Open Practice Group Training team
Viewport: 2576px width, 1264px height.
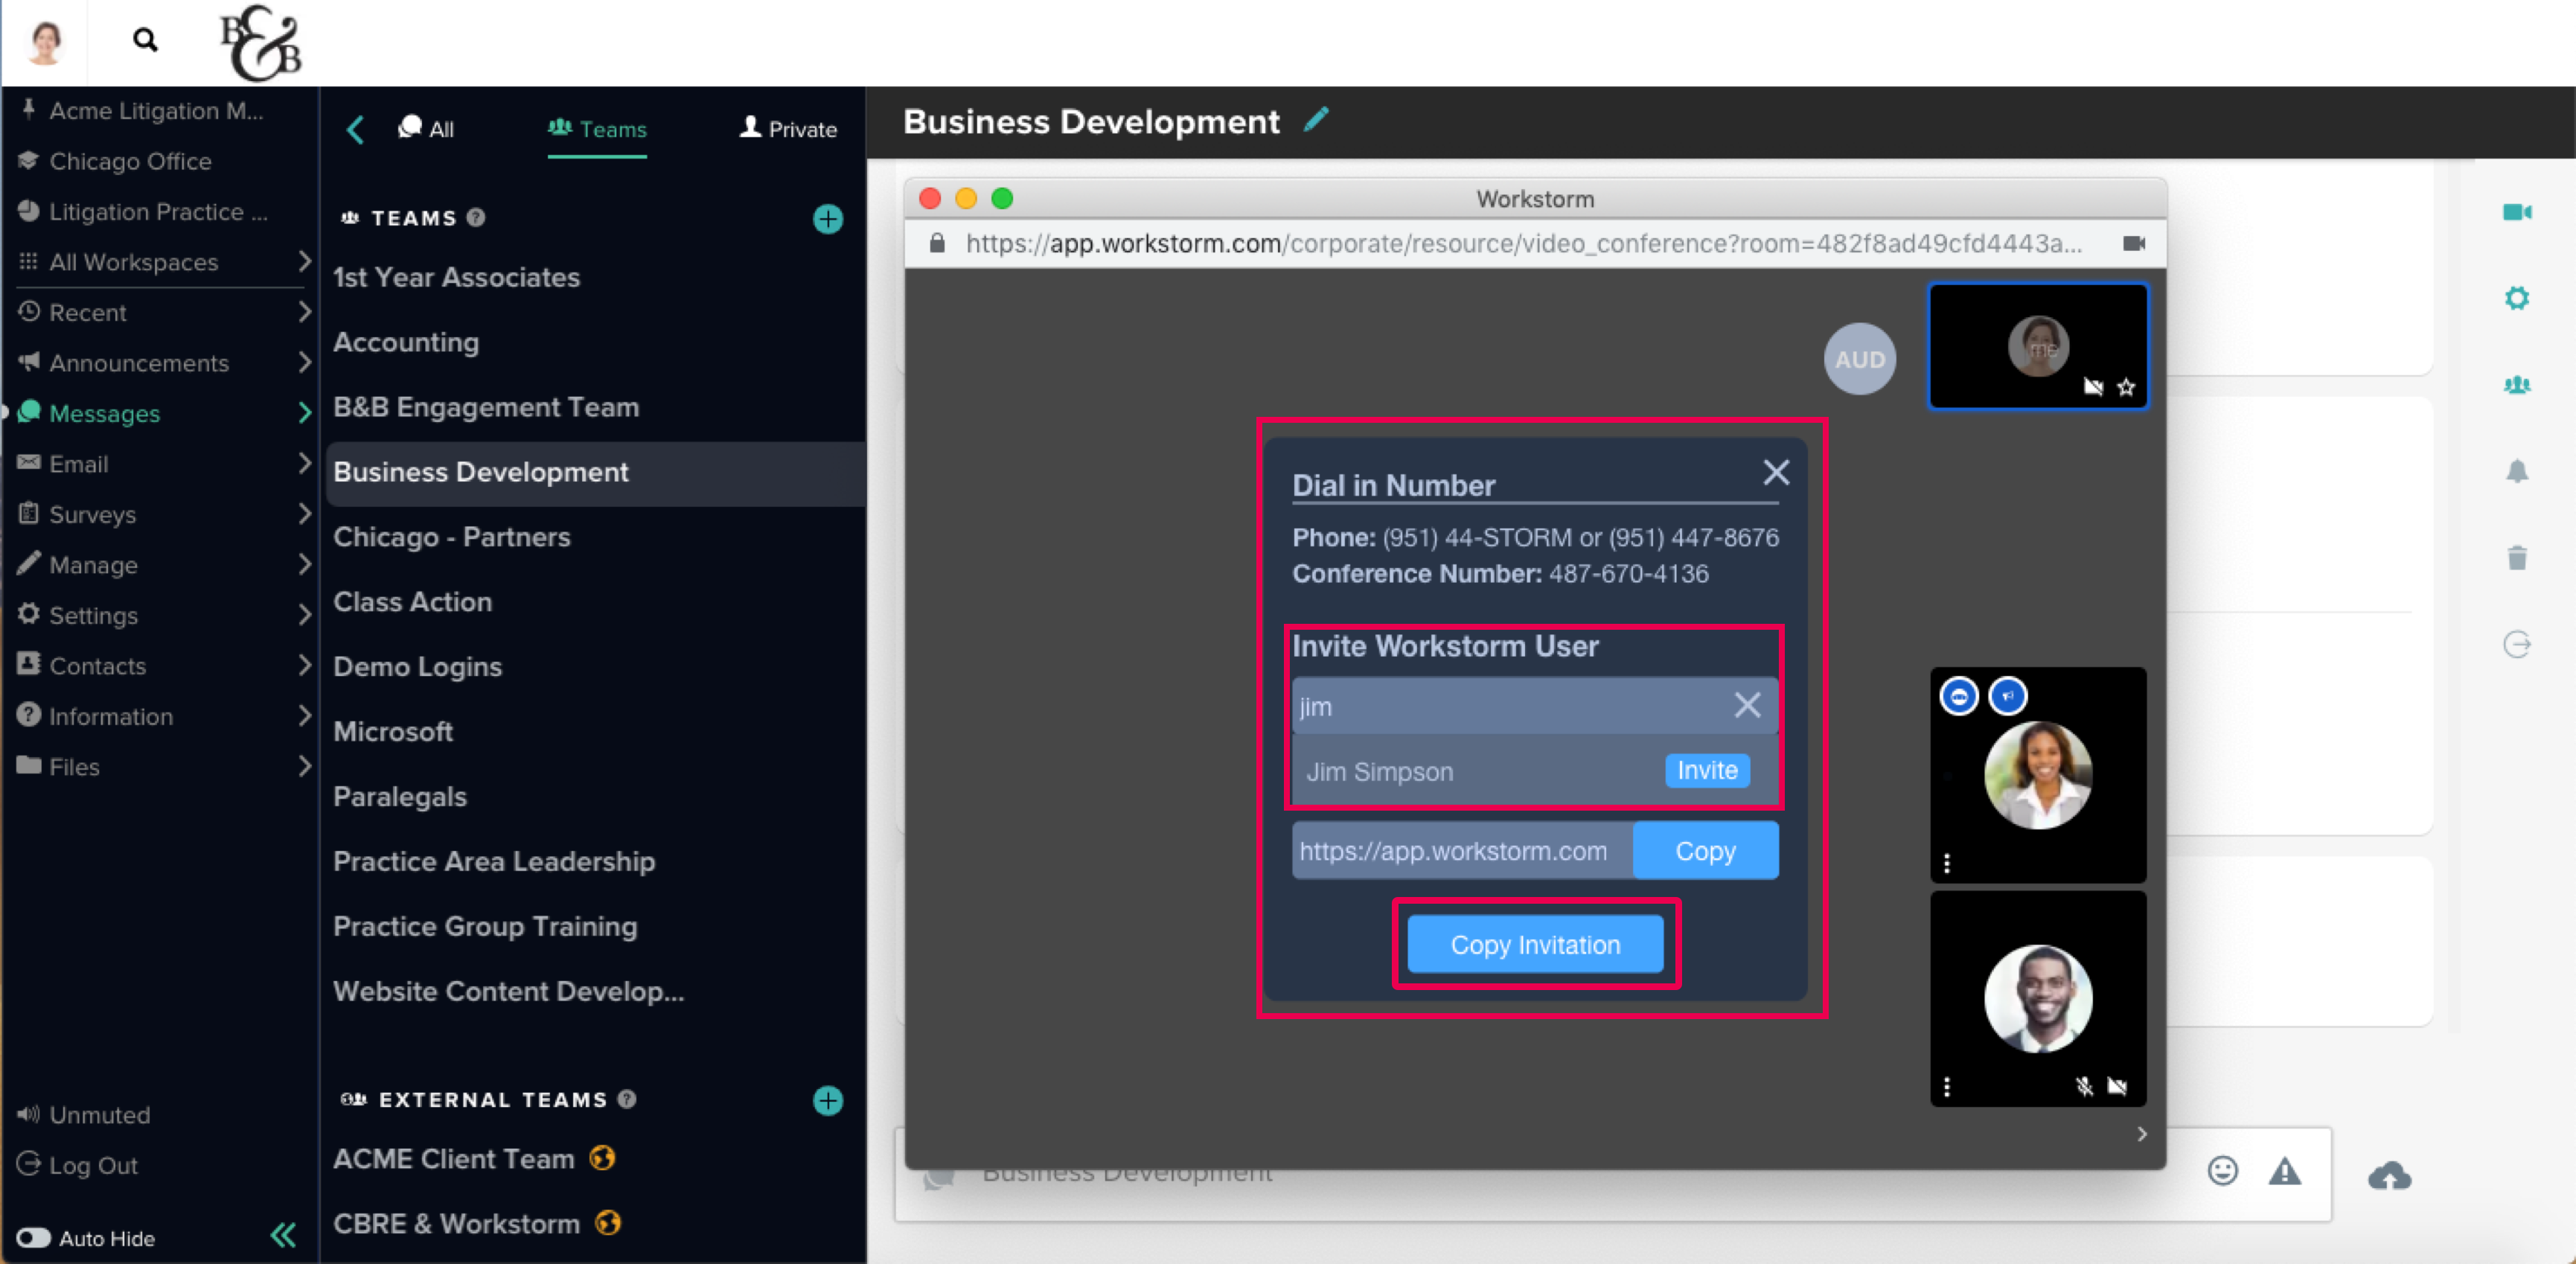[485, 926]
